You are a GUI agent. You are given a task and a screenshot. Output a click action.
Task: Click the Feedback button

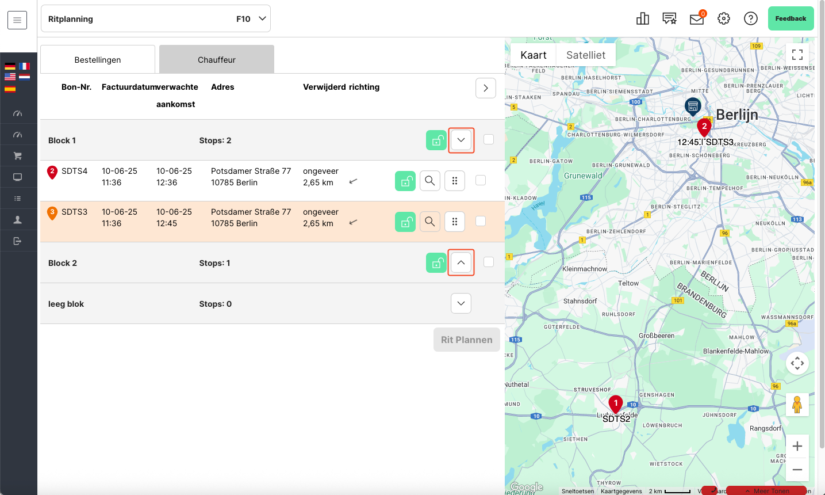tap(791, 18)
